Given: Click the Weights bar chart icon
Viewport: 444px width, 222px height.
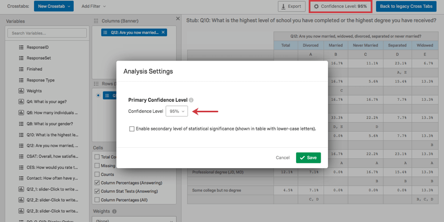Looking at the screenshot, I should (x=21, y=90).
